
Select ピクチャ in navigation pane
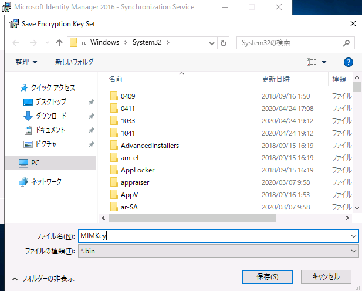[x=46, y=144]
